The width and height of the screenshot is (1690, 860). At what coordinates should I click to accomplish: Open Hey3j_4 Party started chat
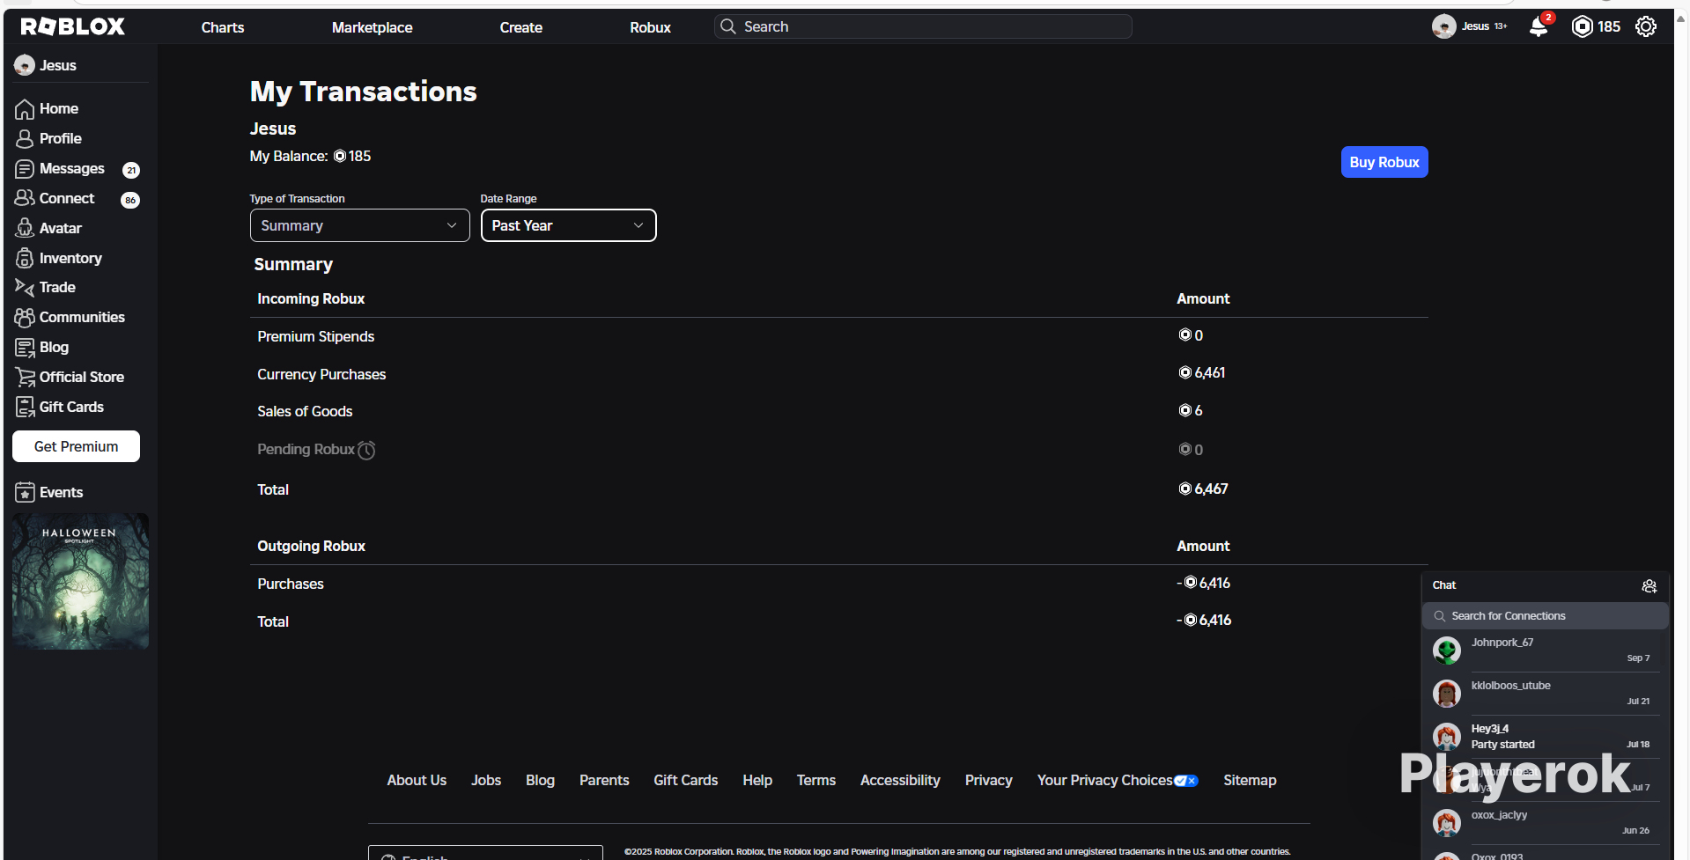1546,737
